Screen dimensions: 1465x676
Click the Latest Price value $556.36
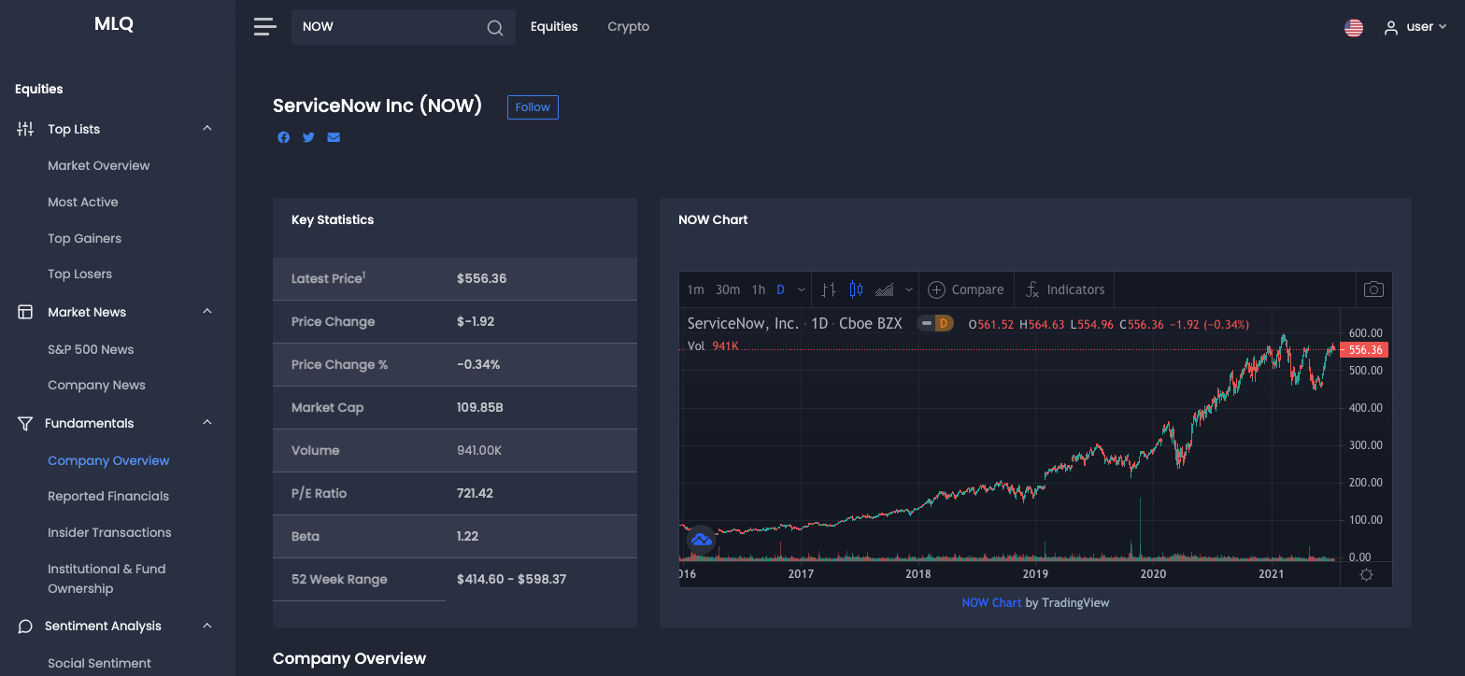[482, 278]
